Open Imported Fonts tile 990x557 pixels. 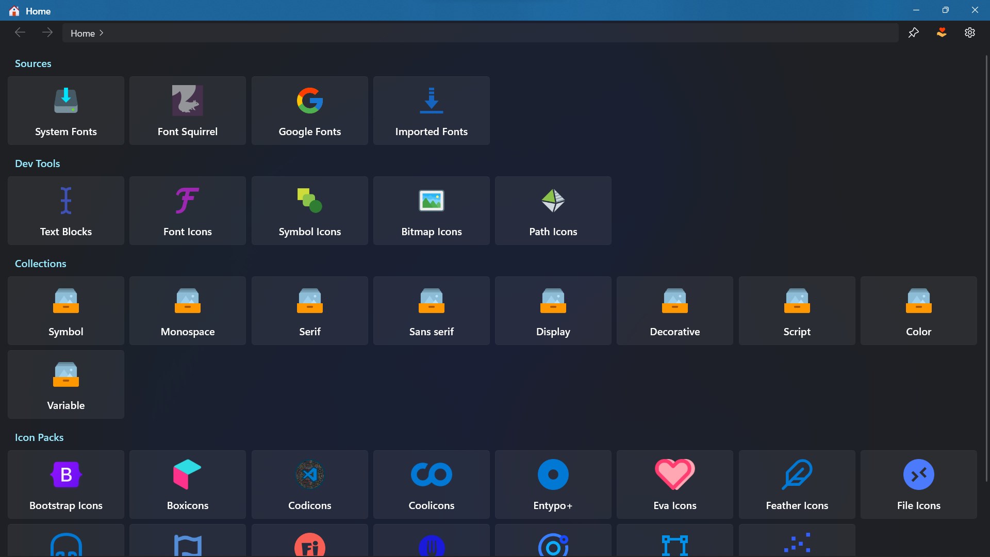[x=431, y=110]
